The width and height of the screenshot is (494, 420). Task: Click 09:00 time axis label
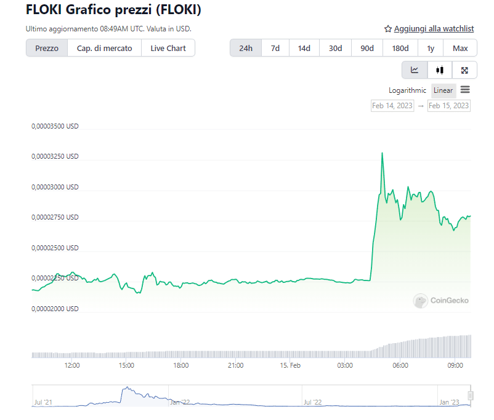[455, 365]
